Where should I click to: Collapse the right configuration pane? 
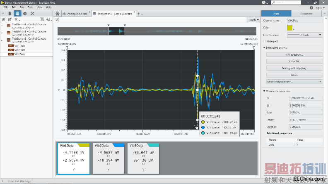tap(324, 14)
